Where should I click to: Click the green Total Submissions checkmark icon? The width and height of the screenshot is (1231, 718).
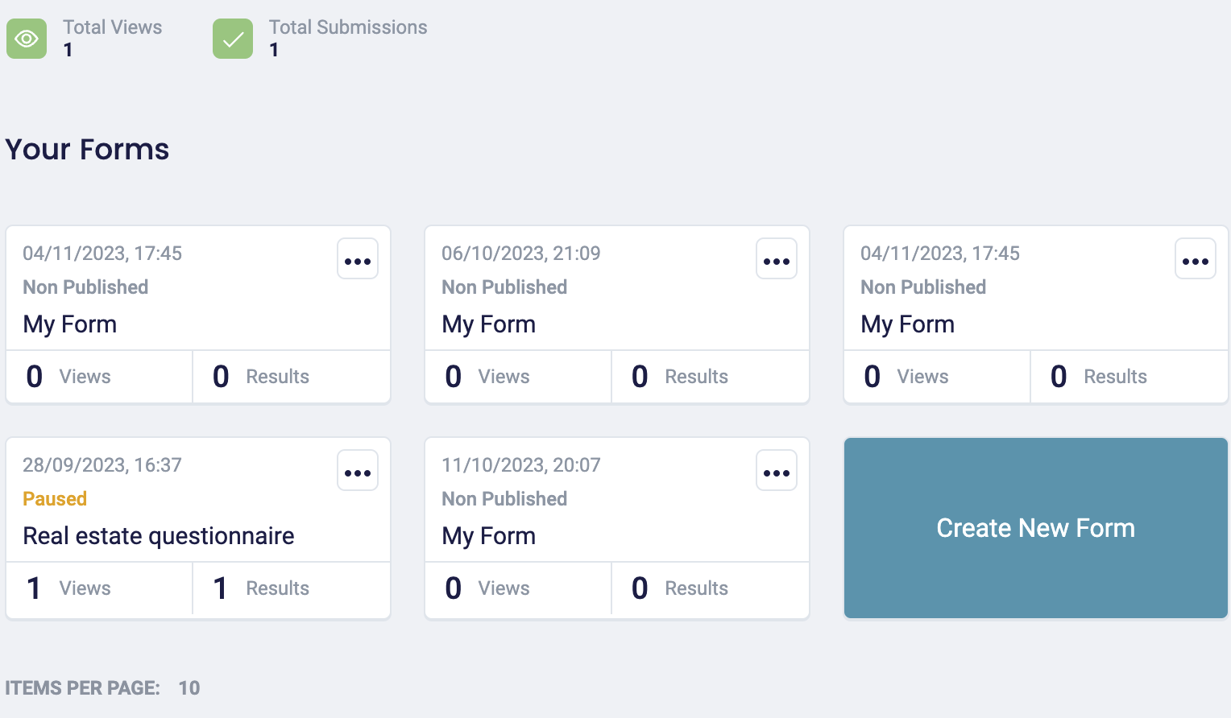(232, 38)
